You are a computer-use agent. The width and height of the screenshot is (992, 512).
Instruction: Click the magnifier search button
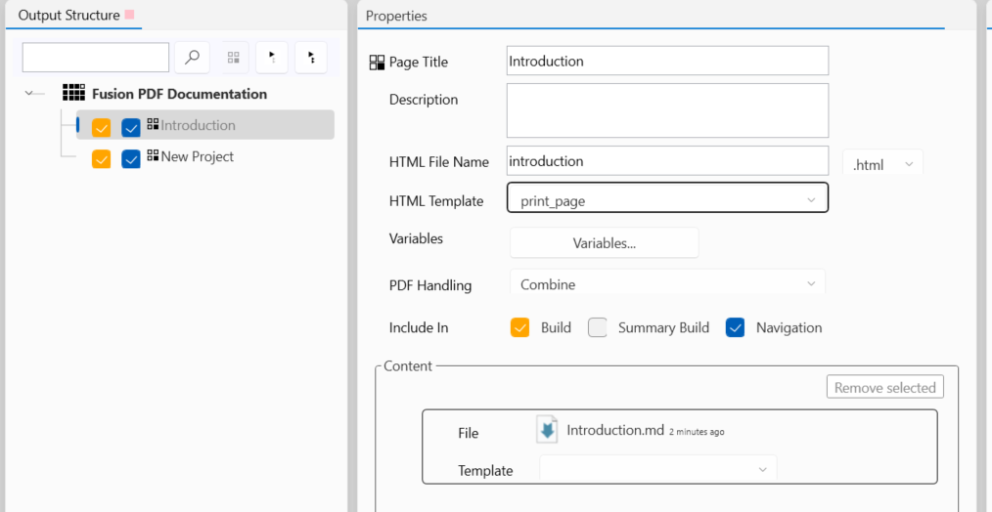[x=193, y=58]
